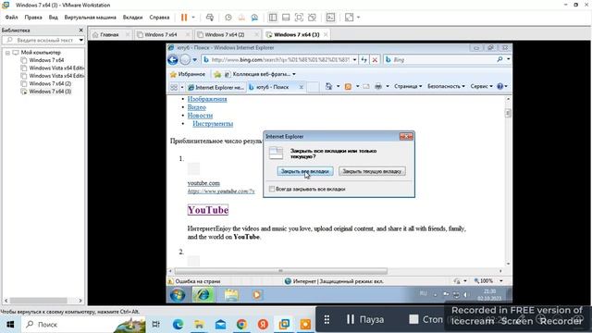The width and height of the screenshot is (592, 333).
Task: Click the IE horizontal scrollbar thumb
Action: (281, 271)
